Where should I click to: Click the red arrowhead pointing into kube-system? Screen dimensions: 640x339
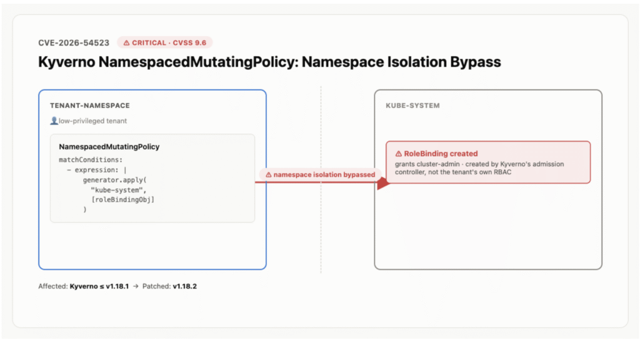click(383, 183)
